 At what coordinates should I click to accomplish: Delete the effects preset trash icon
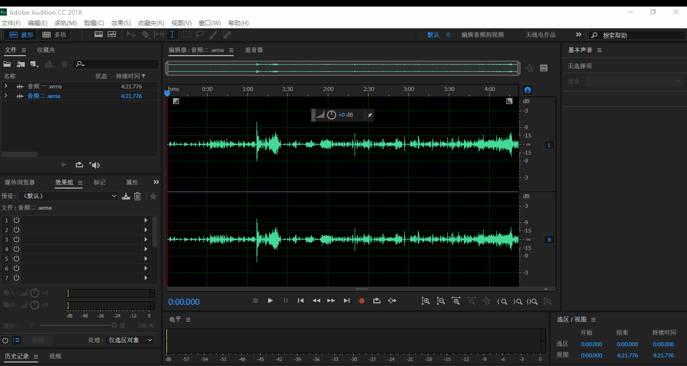point(137,196)
